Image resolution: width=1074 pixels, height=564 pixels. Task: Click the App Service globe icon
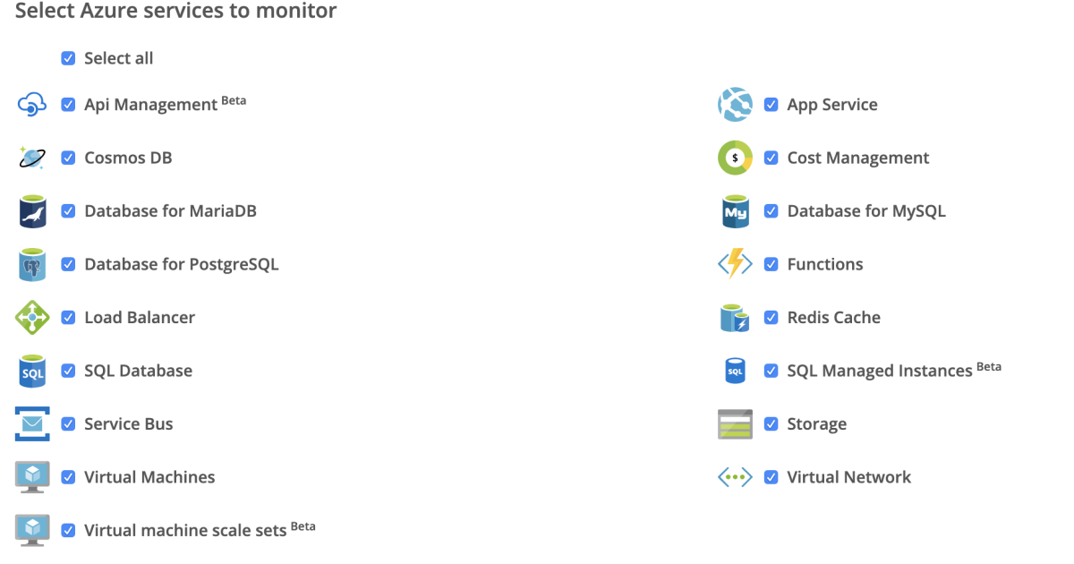[x=735, y=105]
